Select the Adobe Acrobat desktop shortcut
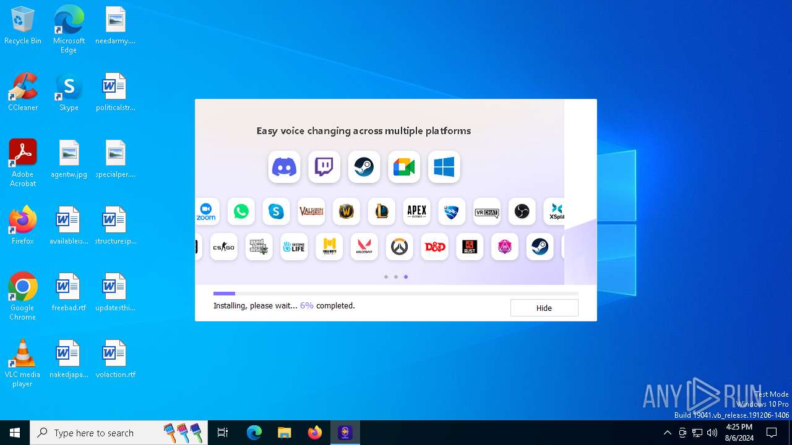Viewport: 792px width, 445px height. tap(23, 163)
